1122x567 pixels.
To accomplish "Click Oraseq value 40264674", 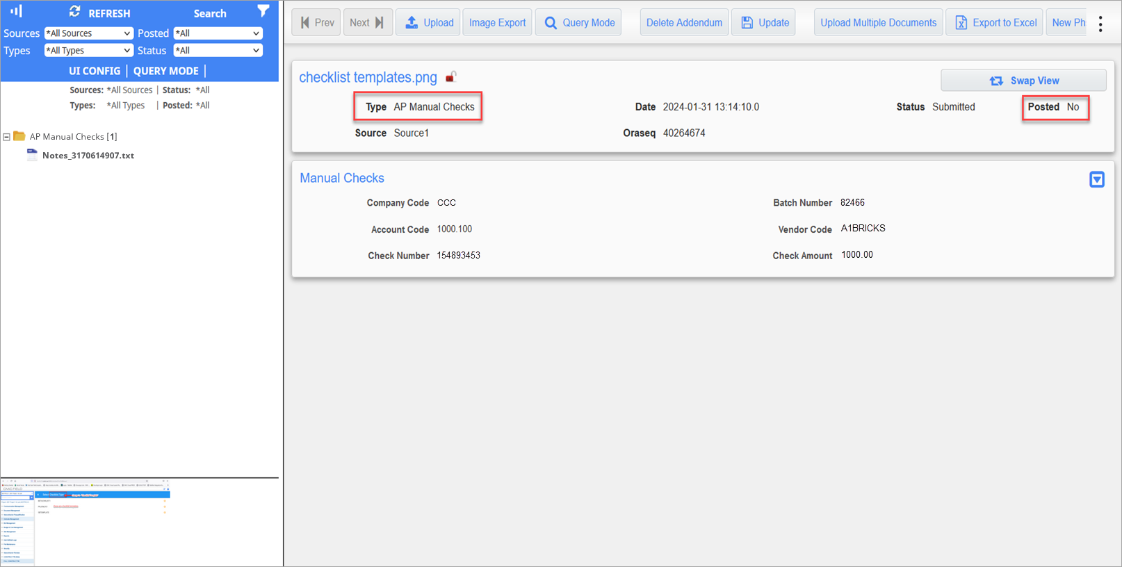I will (684, 133).
